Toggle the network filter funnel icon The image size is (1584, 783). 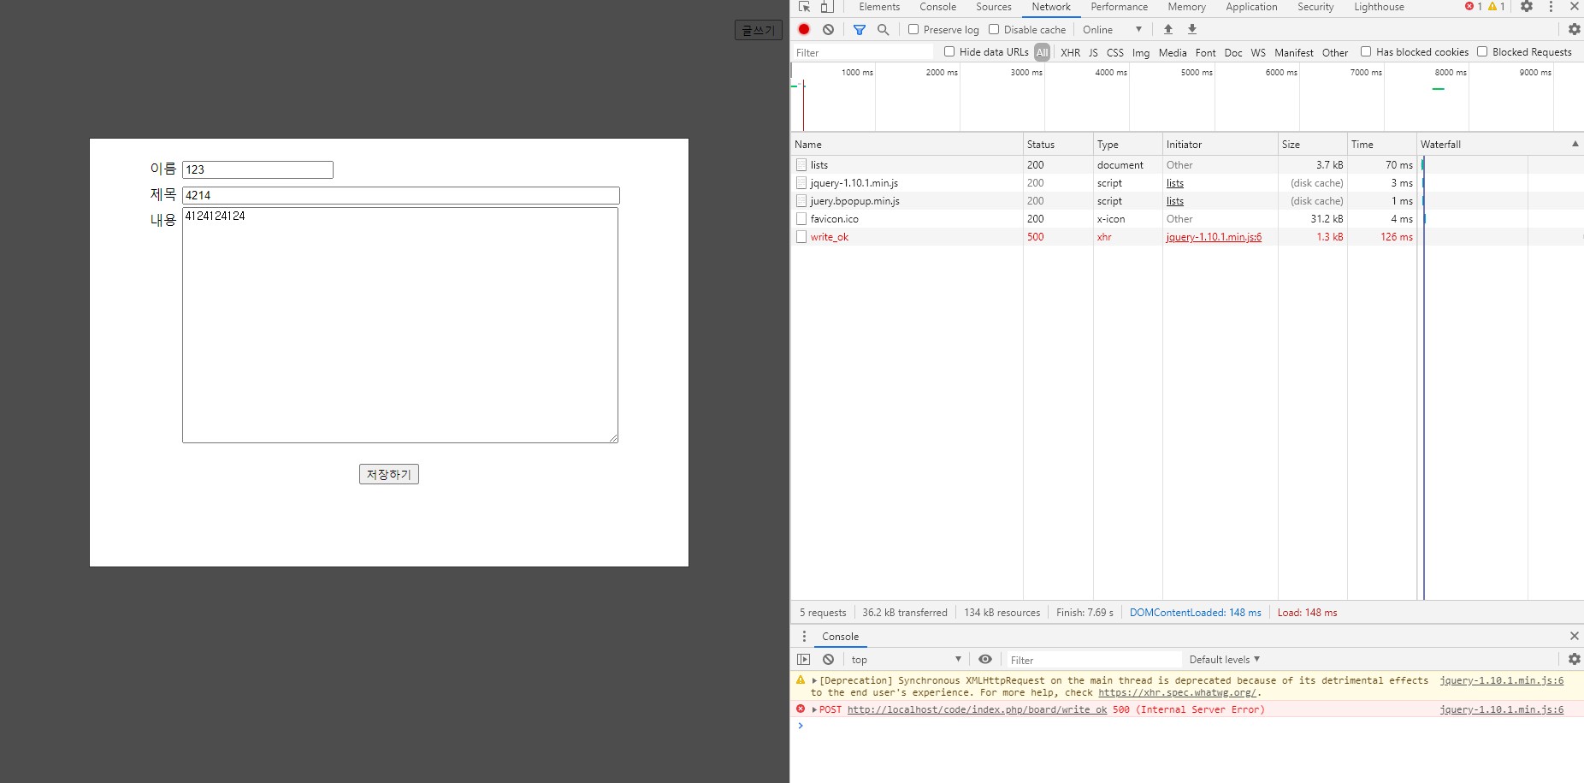pyautogui.click(x=860, y=29)
